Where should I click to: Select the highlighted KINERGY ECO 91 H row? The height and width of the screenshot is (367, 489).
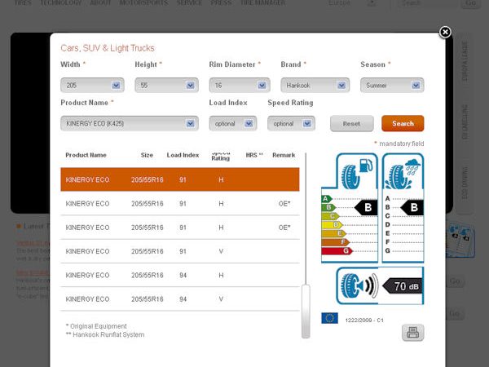[180, 179]
